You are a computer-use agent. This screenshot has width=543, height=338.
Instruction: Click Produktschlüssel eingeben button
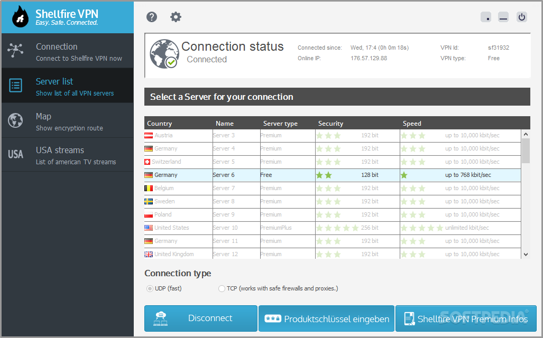pyautogui.click(x=327, y=318)
